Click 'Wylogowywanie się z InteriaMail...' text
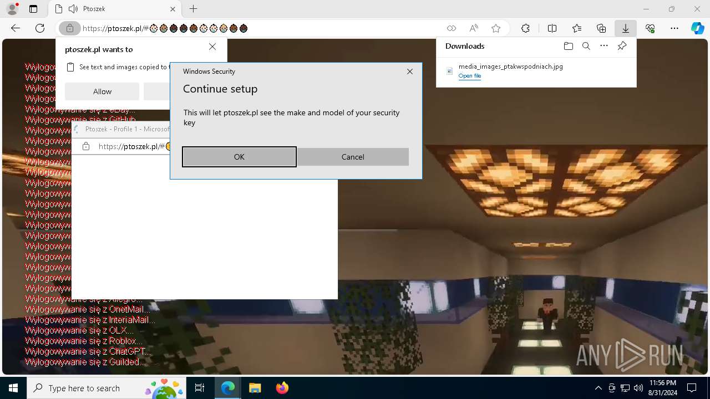710x399 pixels. (90, 320)
